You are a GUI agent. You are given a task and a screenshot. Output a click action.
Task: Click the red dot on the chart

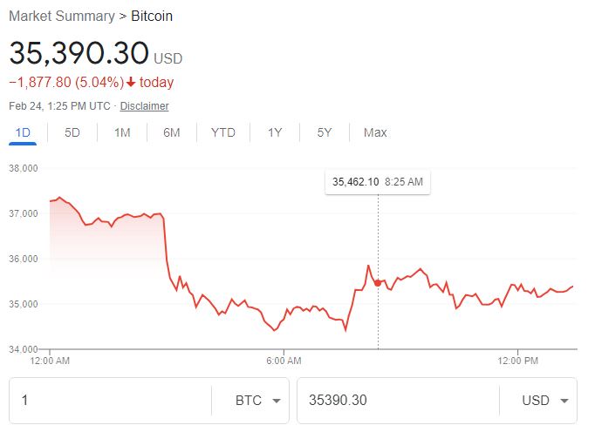point(378,282)
